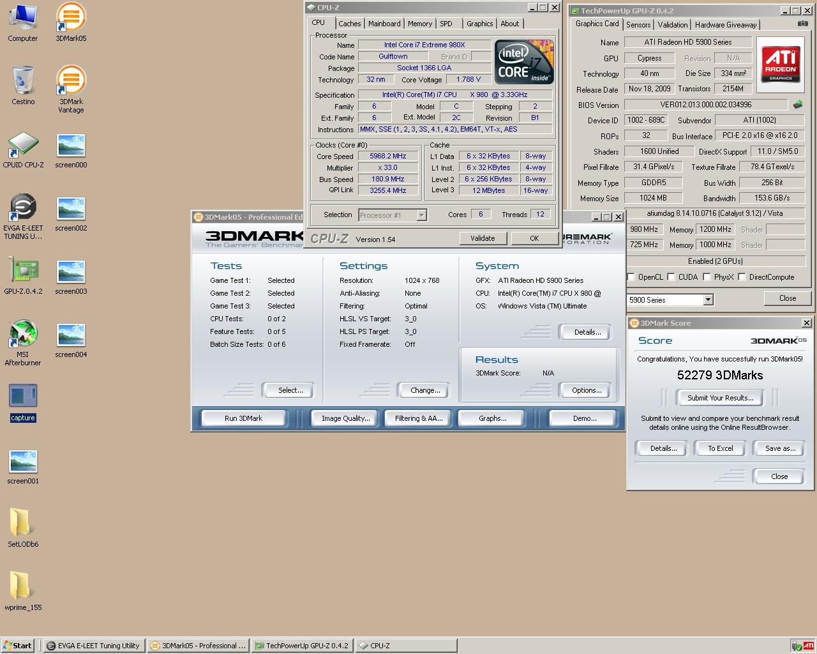The image size is (817, 654).
Task: Open the wprime_155 folder
Action: pos(23,591)
